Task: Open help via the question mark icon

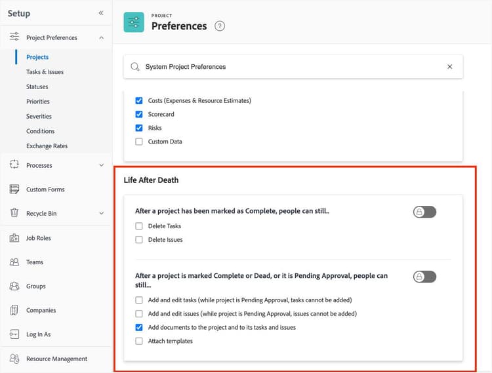Action: 220,26
